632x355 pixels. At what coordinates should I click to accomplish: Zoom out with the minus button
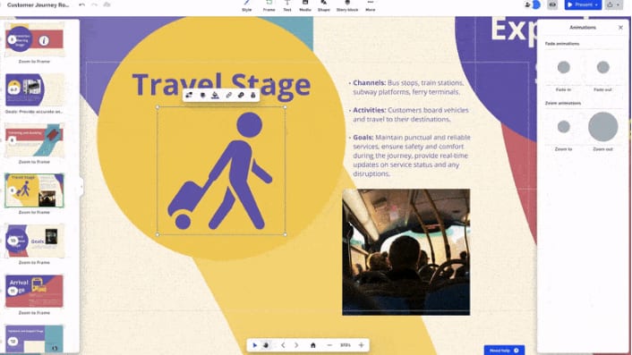pos(329,345)
